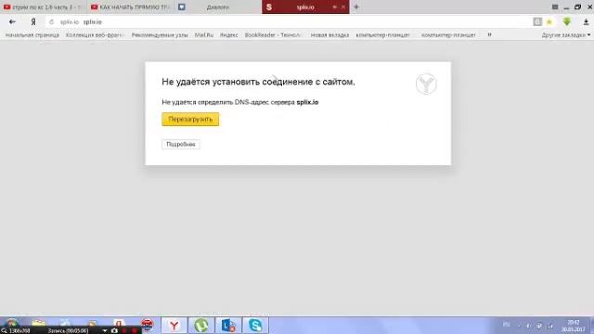Open Yandex Browser from the taskbar

point(174,326)
